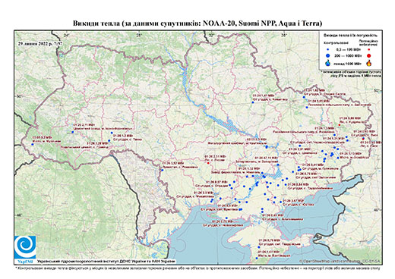Select the large red circle legend symbol
The height and width of the screenshot is (279, 395).
point(369,56)
